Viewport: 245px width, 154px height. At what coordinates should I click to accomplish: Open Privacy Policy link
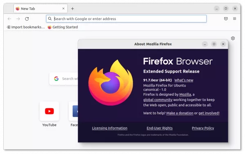coord(203,128)
